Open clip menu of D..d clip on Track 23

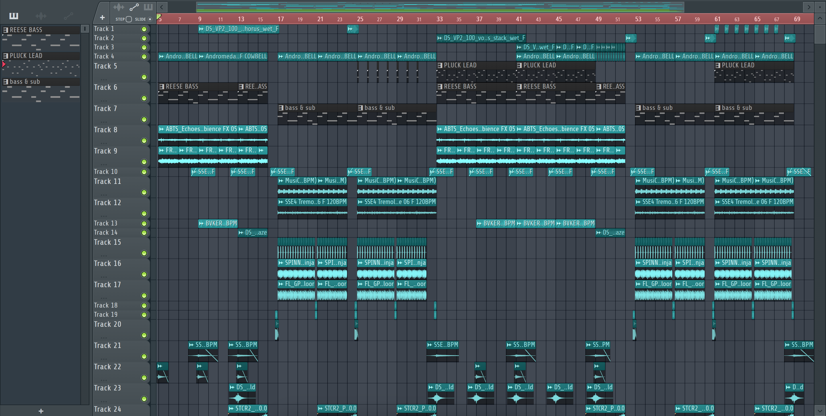click(x=788, y=388)
